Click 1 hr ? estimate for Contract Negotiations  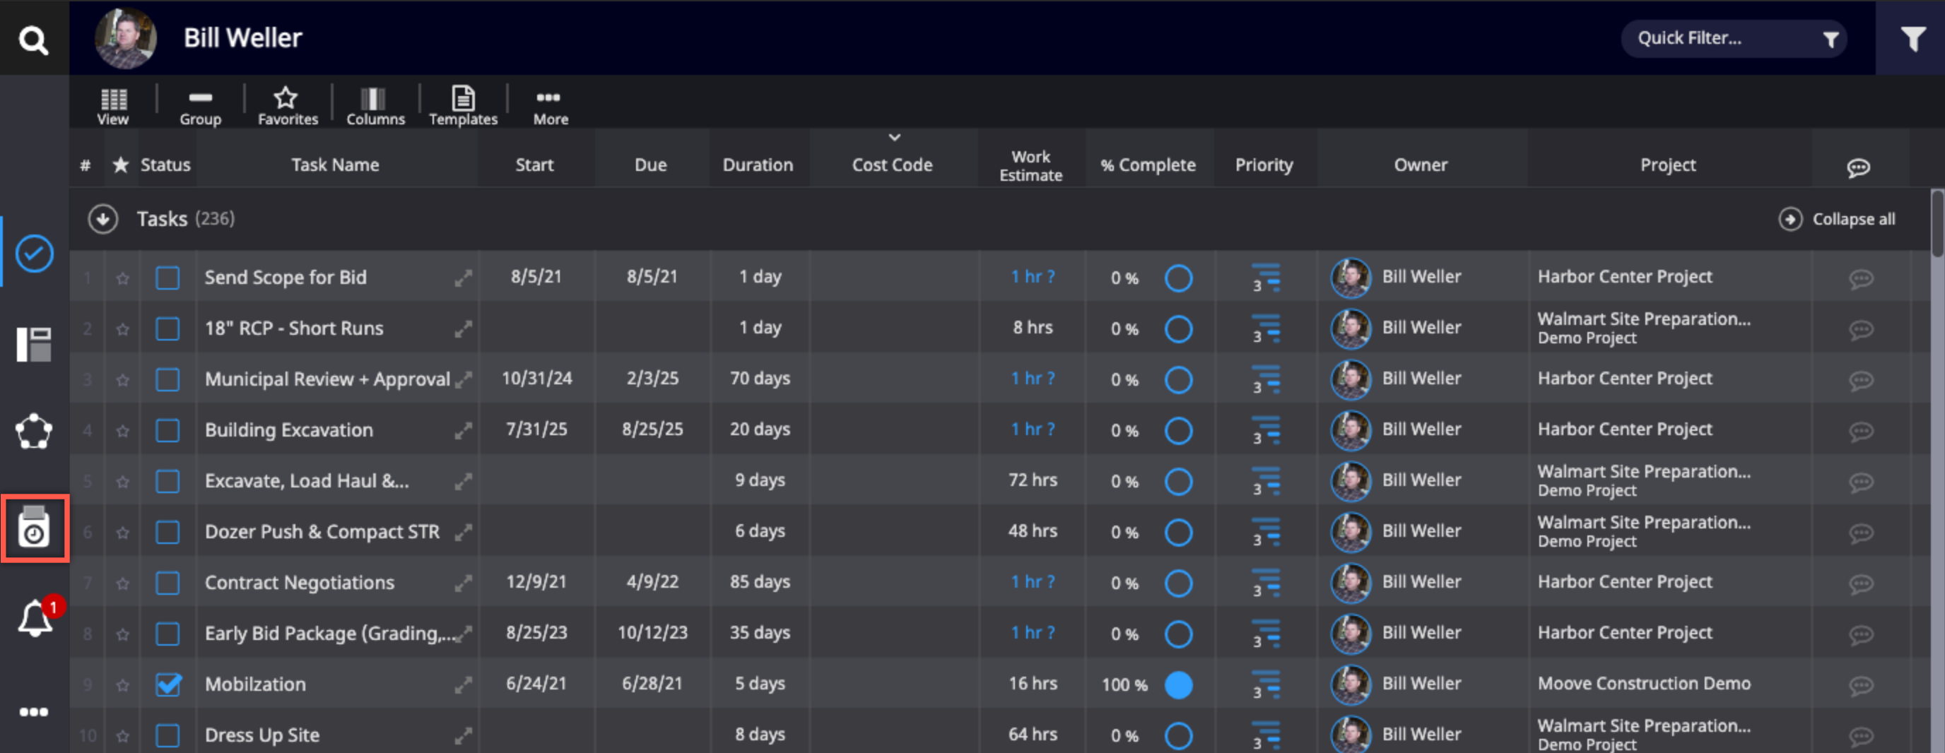pos(1032,582)
